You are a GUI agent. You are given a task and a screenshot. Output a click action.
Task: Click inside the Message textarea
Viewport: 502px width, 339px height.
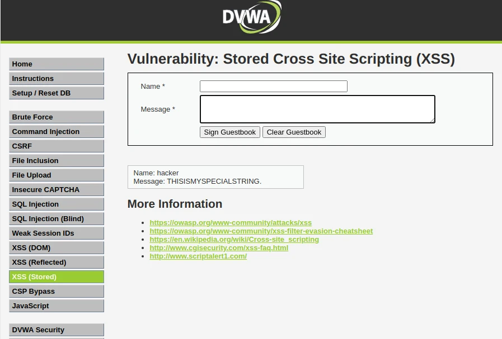pyautogui.click(x=317, y=109)
